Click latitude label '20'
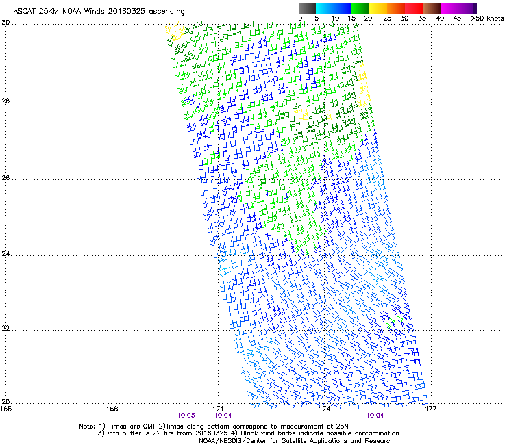Screen dimensions: 507x445 pyautogui.click(x=5, y=401)
